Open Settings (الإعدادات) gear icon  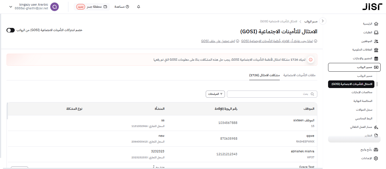(376, 158)
